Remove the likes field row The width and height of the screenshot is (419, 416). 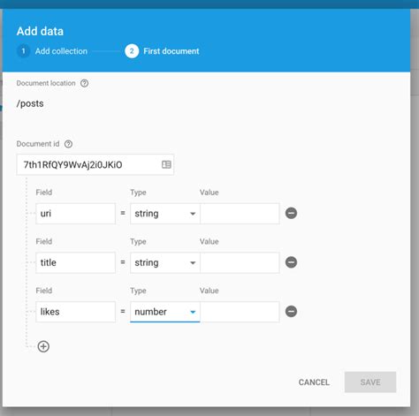pos(291,311)
